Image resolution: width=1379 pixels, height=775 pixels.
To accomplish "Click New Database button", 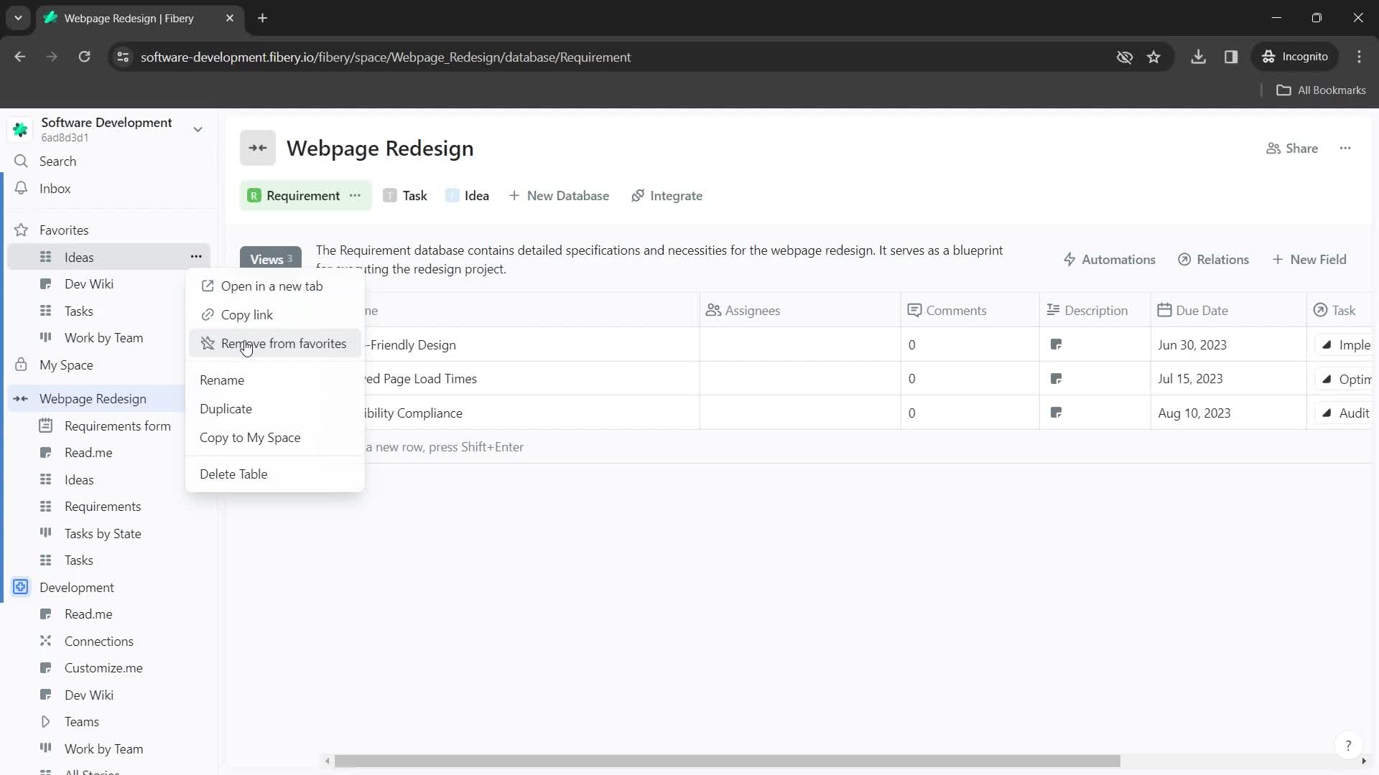I will [x=561, y=196].
